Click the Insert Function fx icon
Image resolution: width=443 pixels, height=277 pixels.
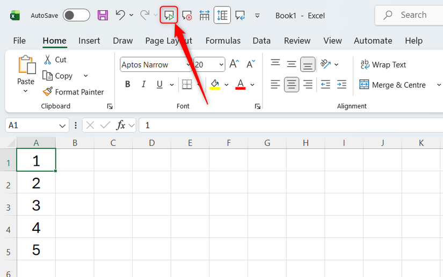coord(121,125)
